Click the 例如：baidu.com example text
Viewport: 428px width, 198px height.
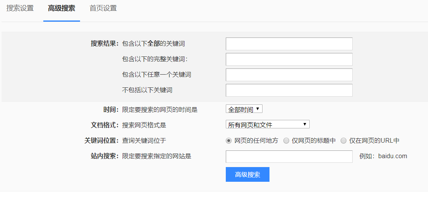383,156
